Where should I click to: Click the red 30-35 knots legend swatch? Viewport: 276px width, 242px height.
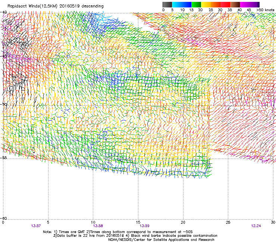point(225,4)
